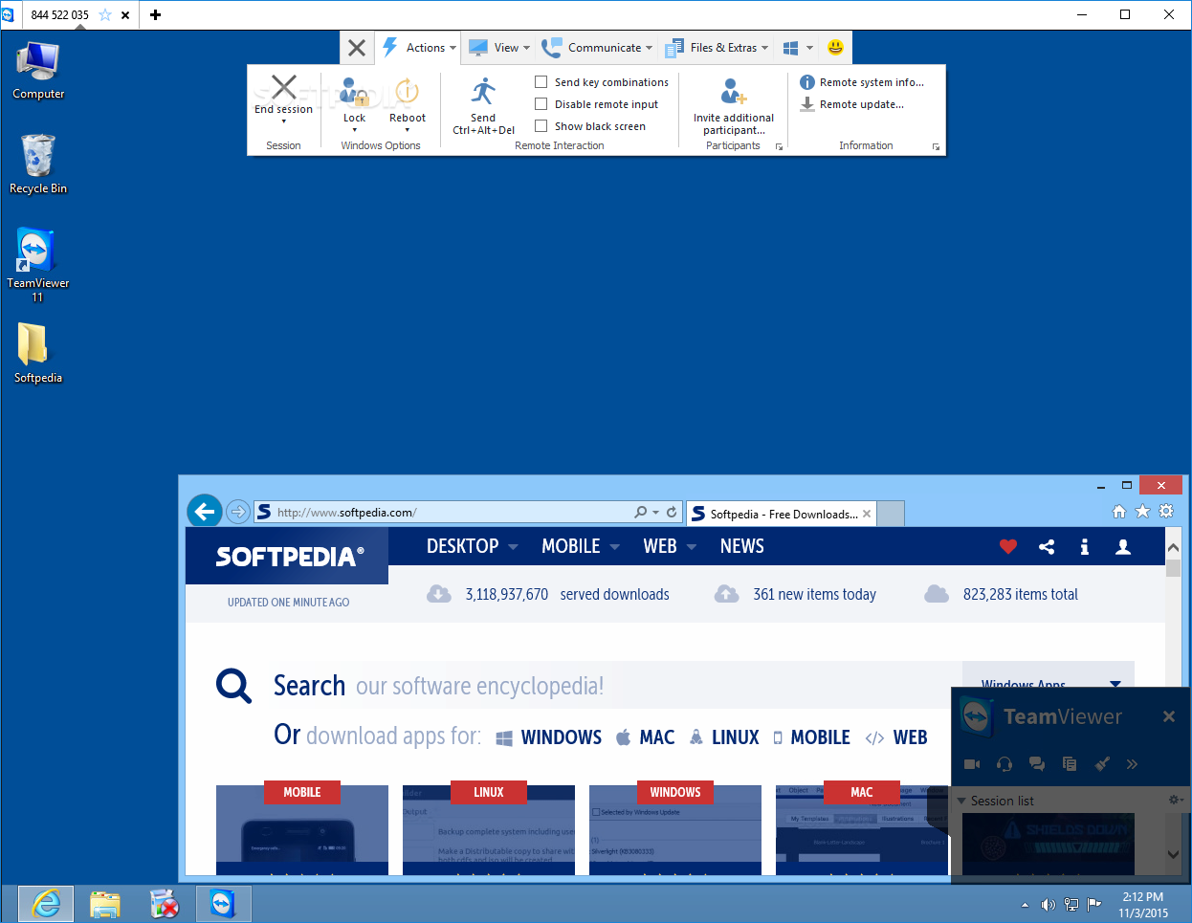This screenshot has height=923, width=1192.
Task: Open browser Tools gear icon
Action: [1166, 512]
